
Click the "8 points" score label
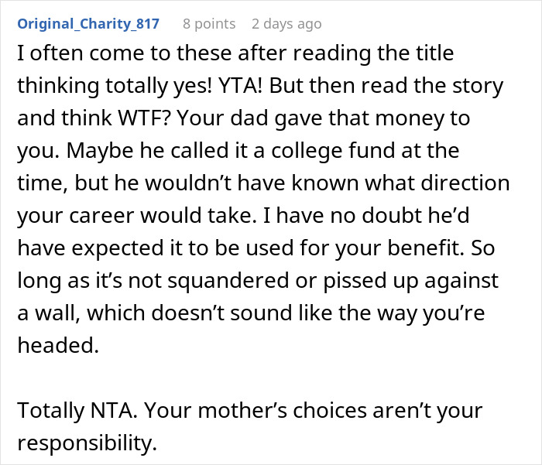[209, 24]
